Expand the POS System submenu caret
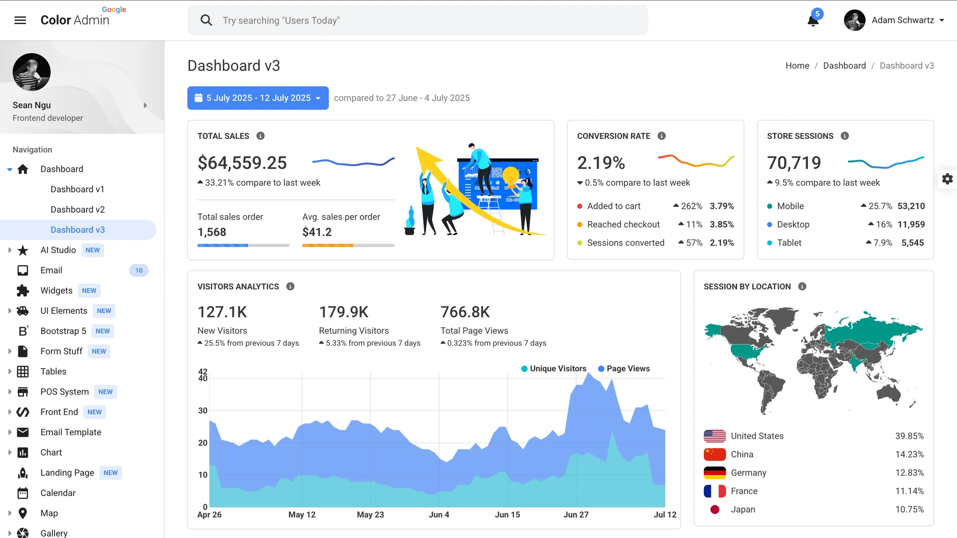Screen dimensions: 957x538 9,392
